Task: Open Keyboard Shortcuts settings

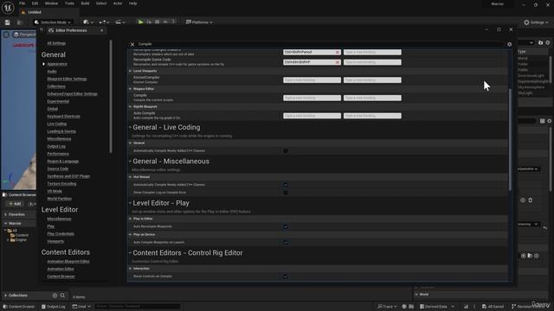Action: pyautogui.click(x=63, y=116)
